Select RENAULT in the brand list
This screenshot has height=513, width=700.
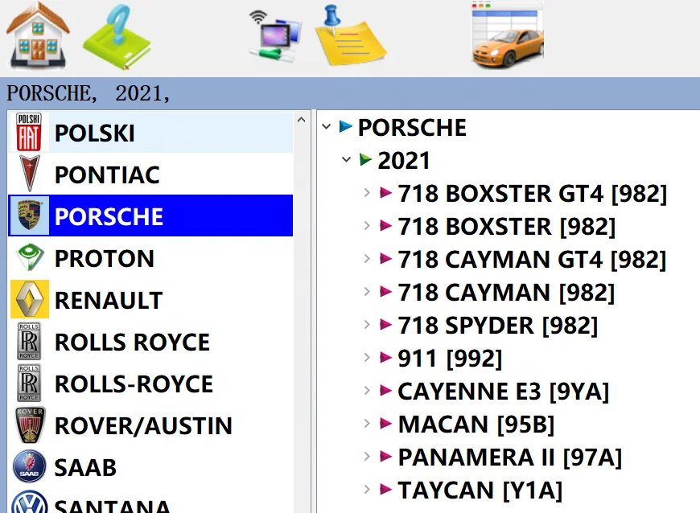(150, 299)
